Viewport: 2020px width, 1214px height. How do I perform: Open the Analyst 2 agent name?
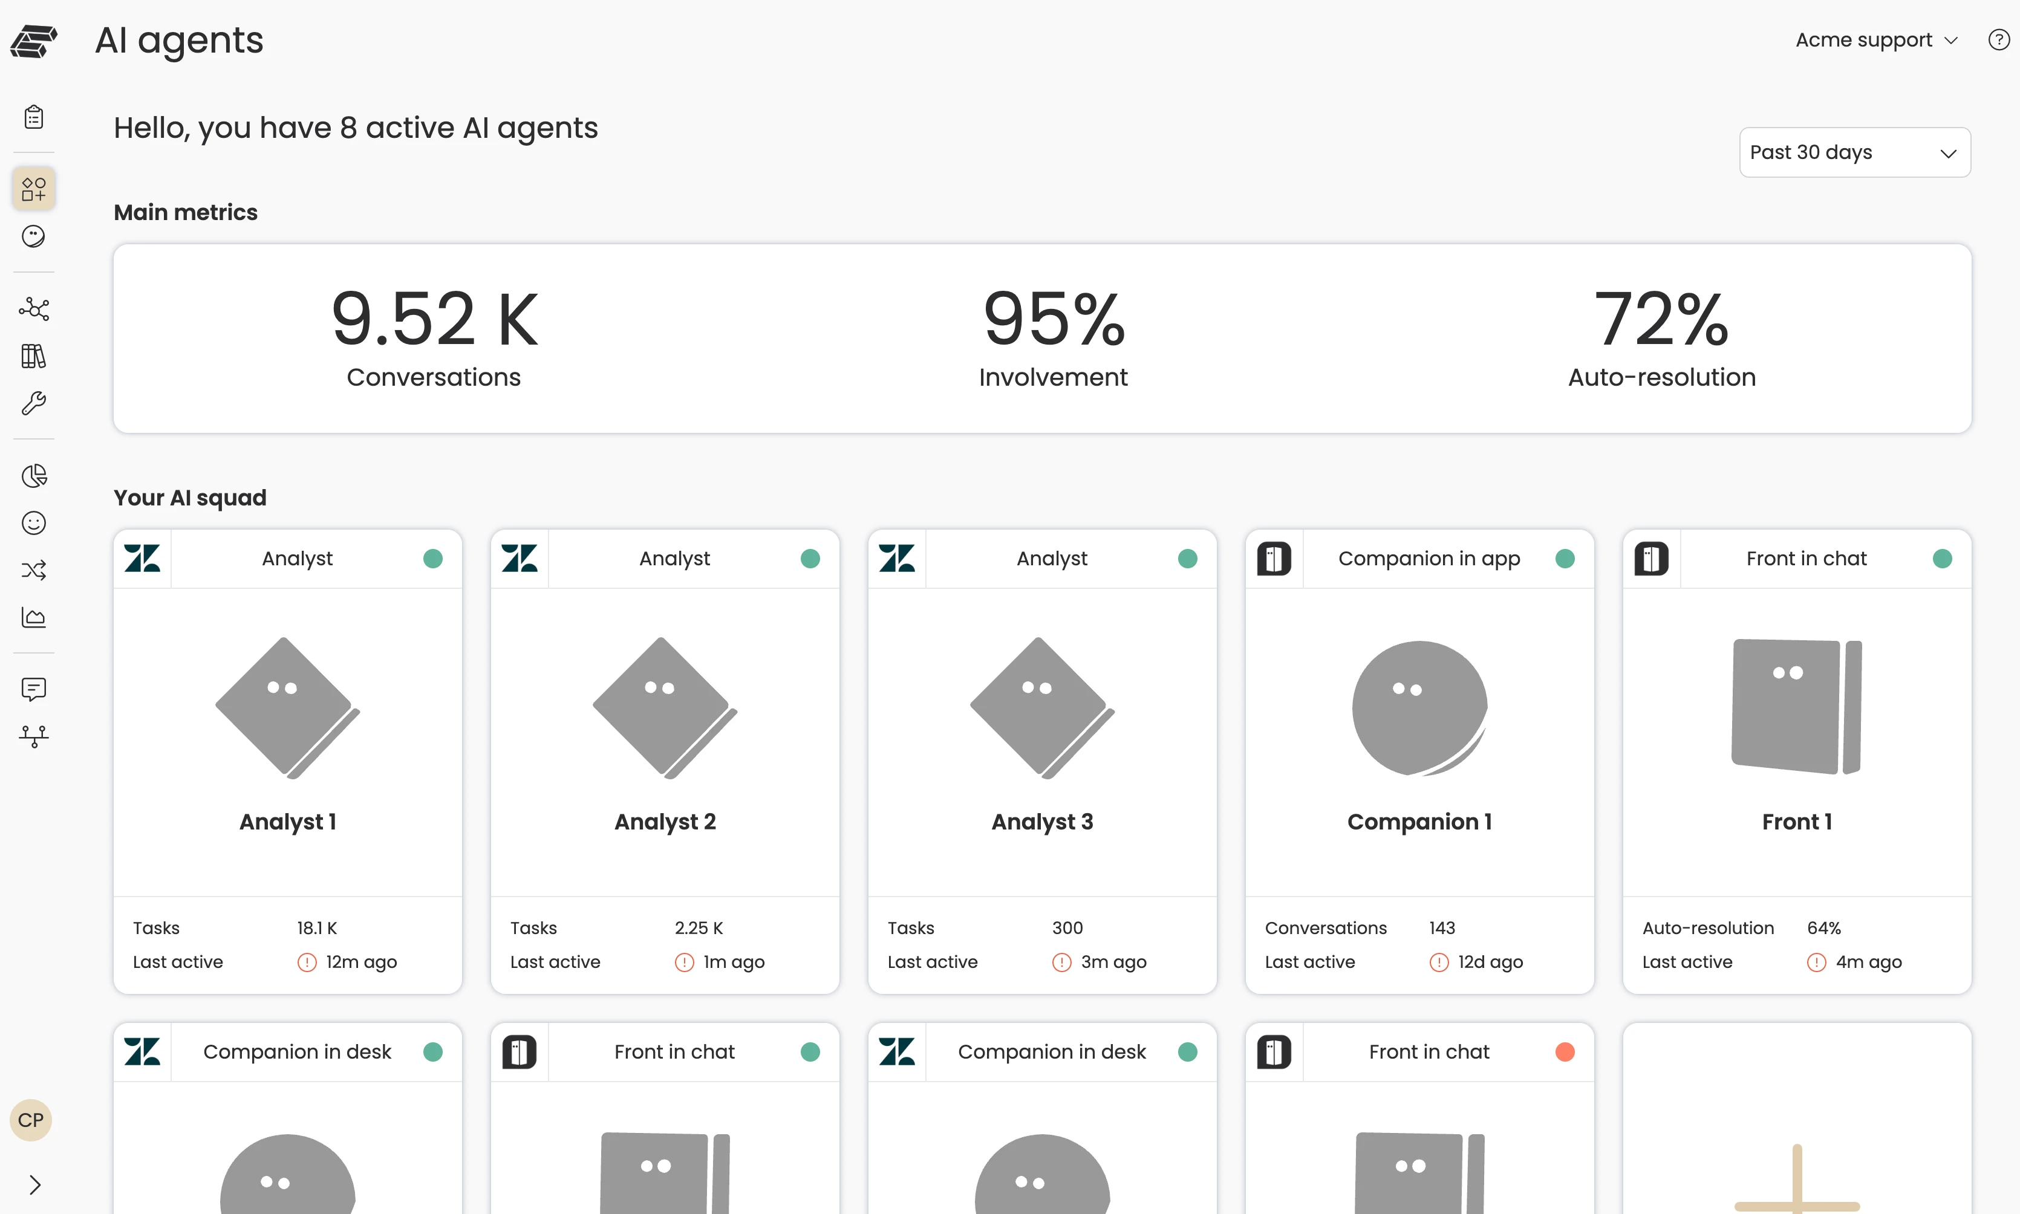click(665, 822)
